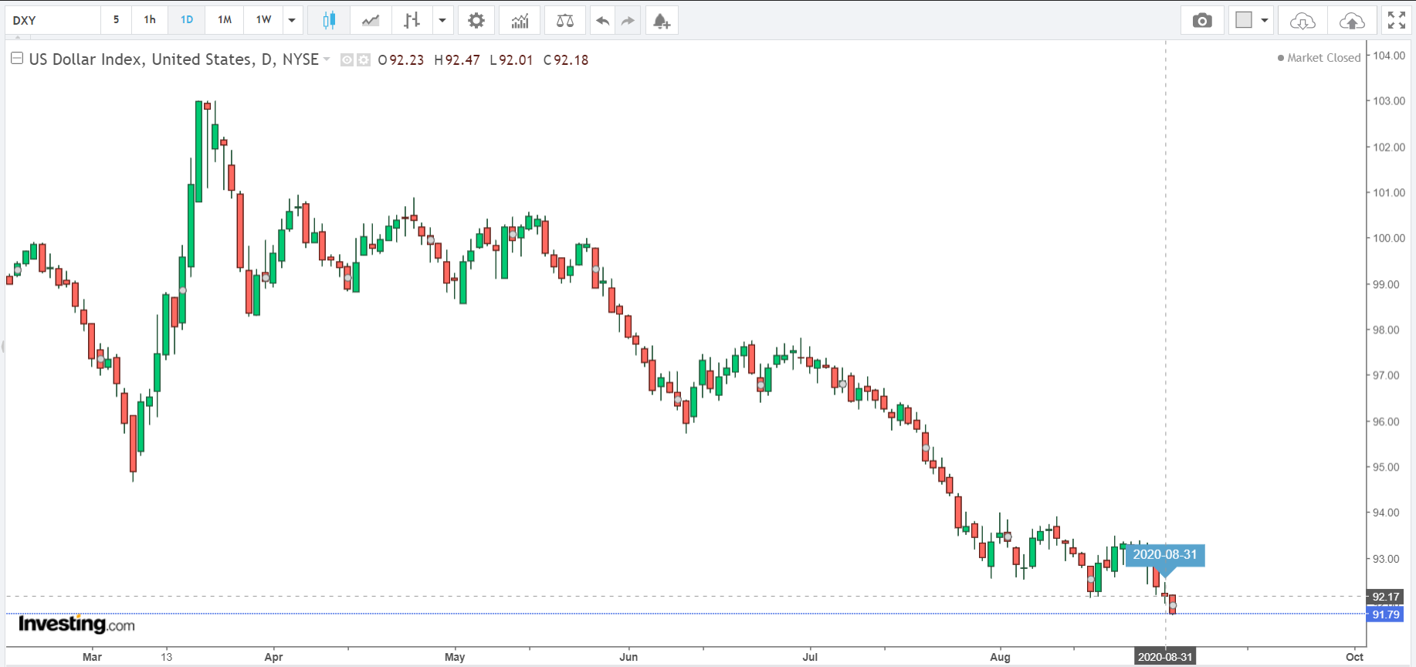Select the 1M interval

pyautogui.click(x=225, y=20)
